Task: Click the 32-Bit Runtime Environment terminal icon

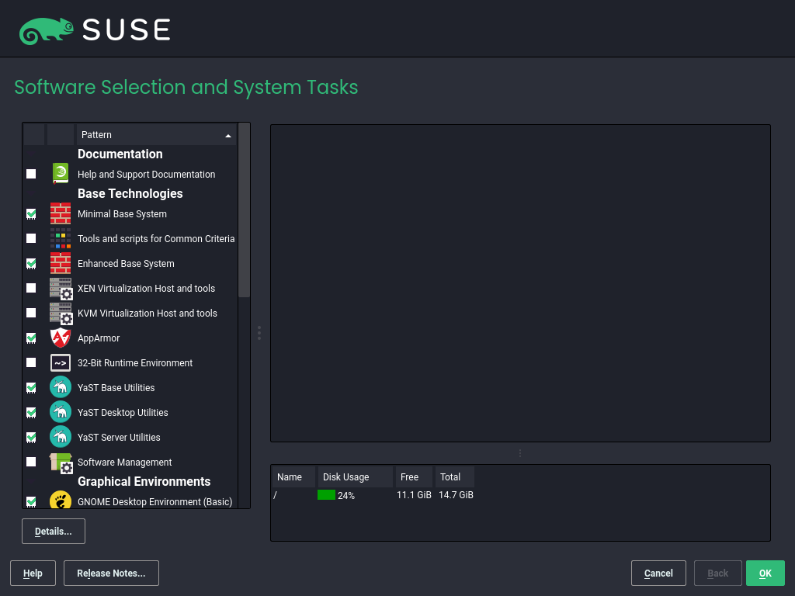Action: [61, 362]
